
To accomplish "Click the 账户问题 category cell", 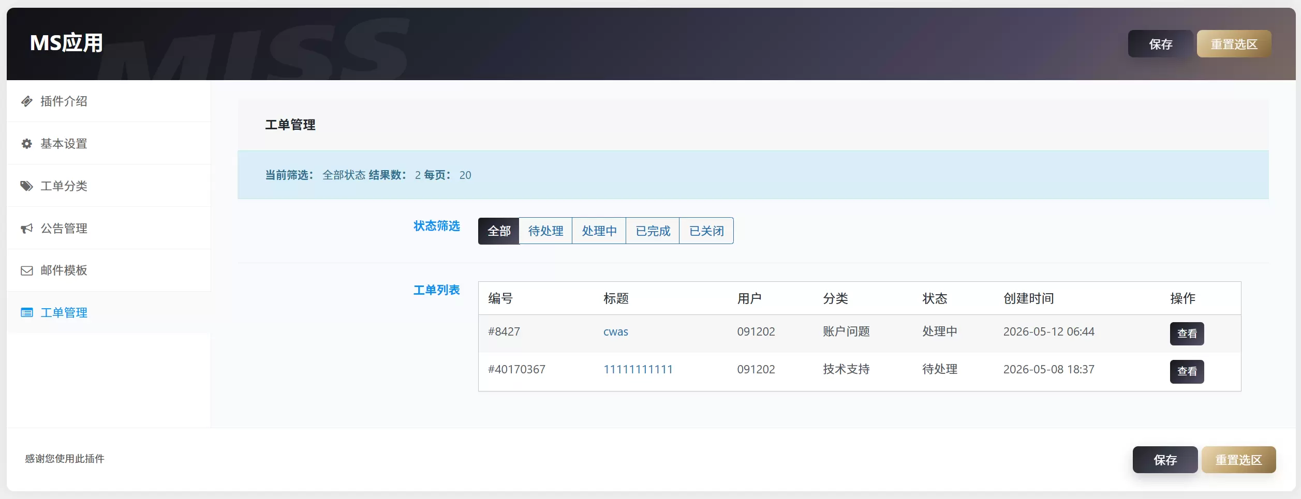I will tap(846, 332).
